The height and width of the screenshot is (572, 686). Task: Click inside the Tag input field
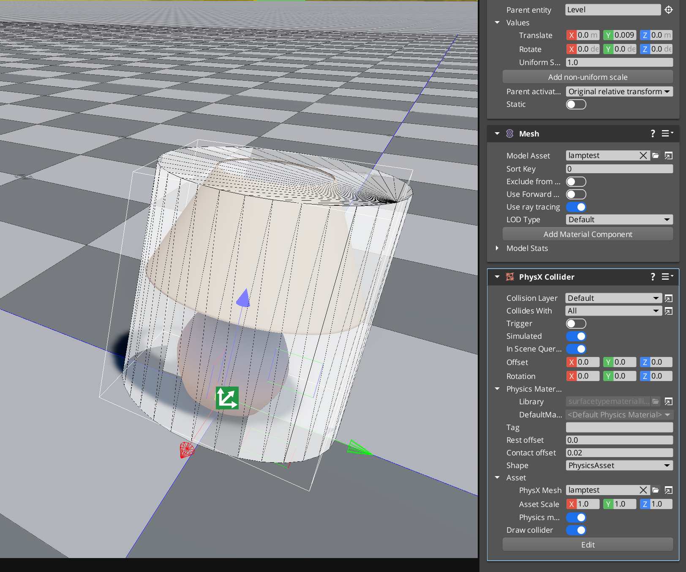coord(619,427)
